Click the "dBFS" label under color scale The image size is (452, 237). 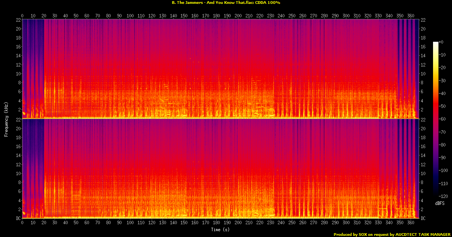click(x=440, y=203)
